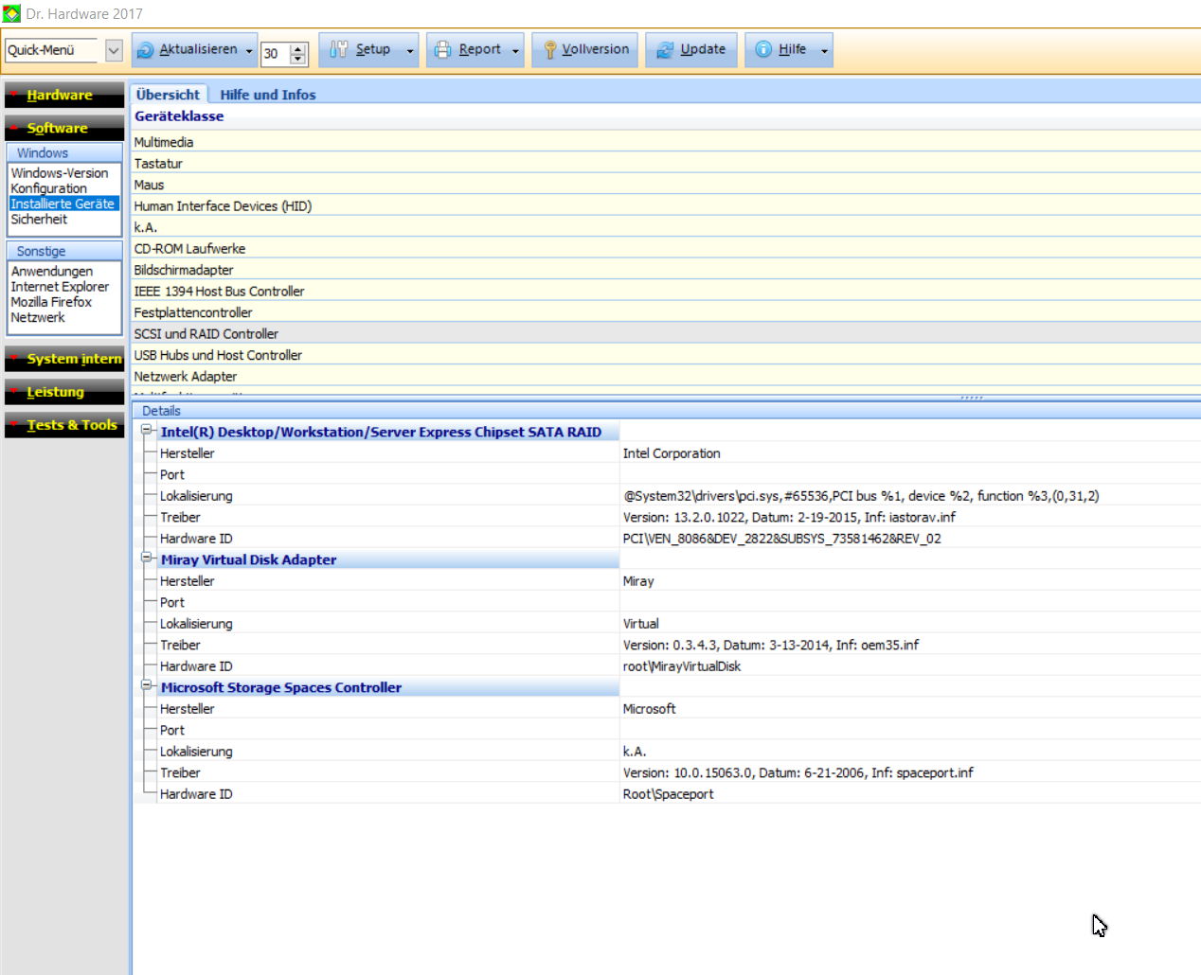Open the Tests & Tools sidebar section
This screenshot has width=1201, height=975.
pos(64,425)
